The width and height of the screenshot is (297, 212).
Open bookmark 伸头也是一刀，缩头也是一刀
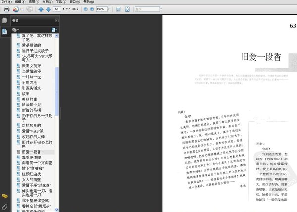(x=37, y=193)
